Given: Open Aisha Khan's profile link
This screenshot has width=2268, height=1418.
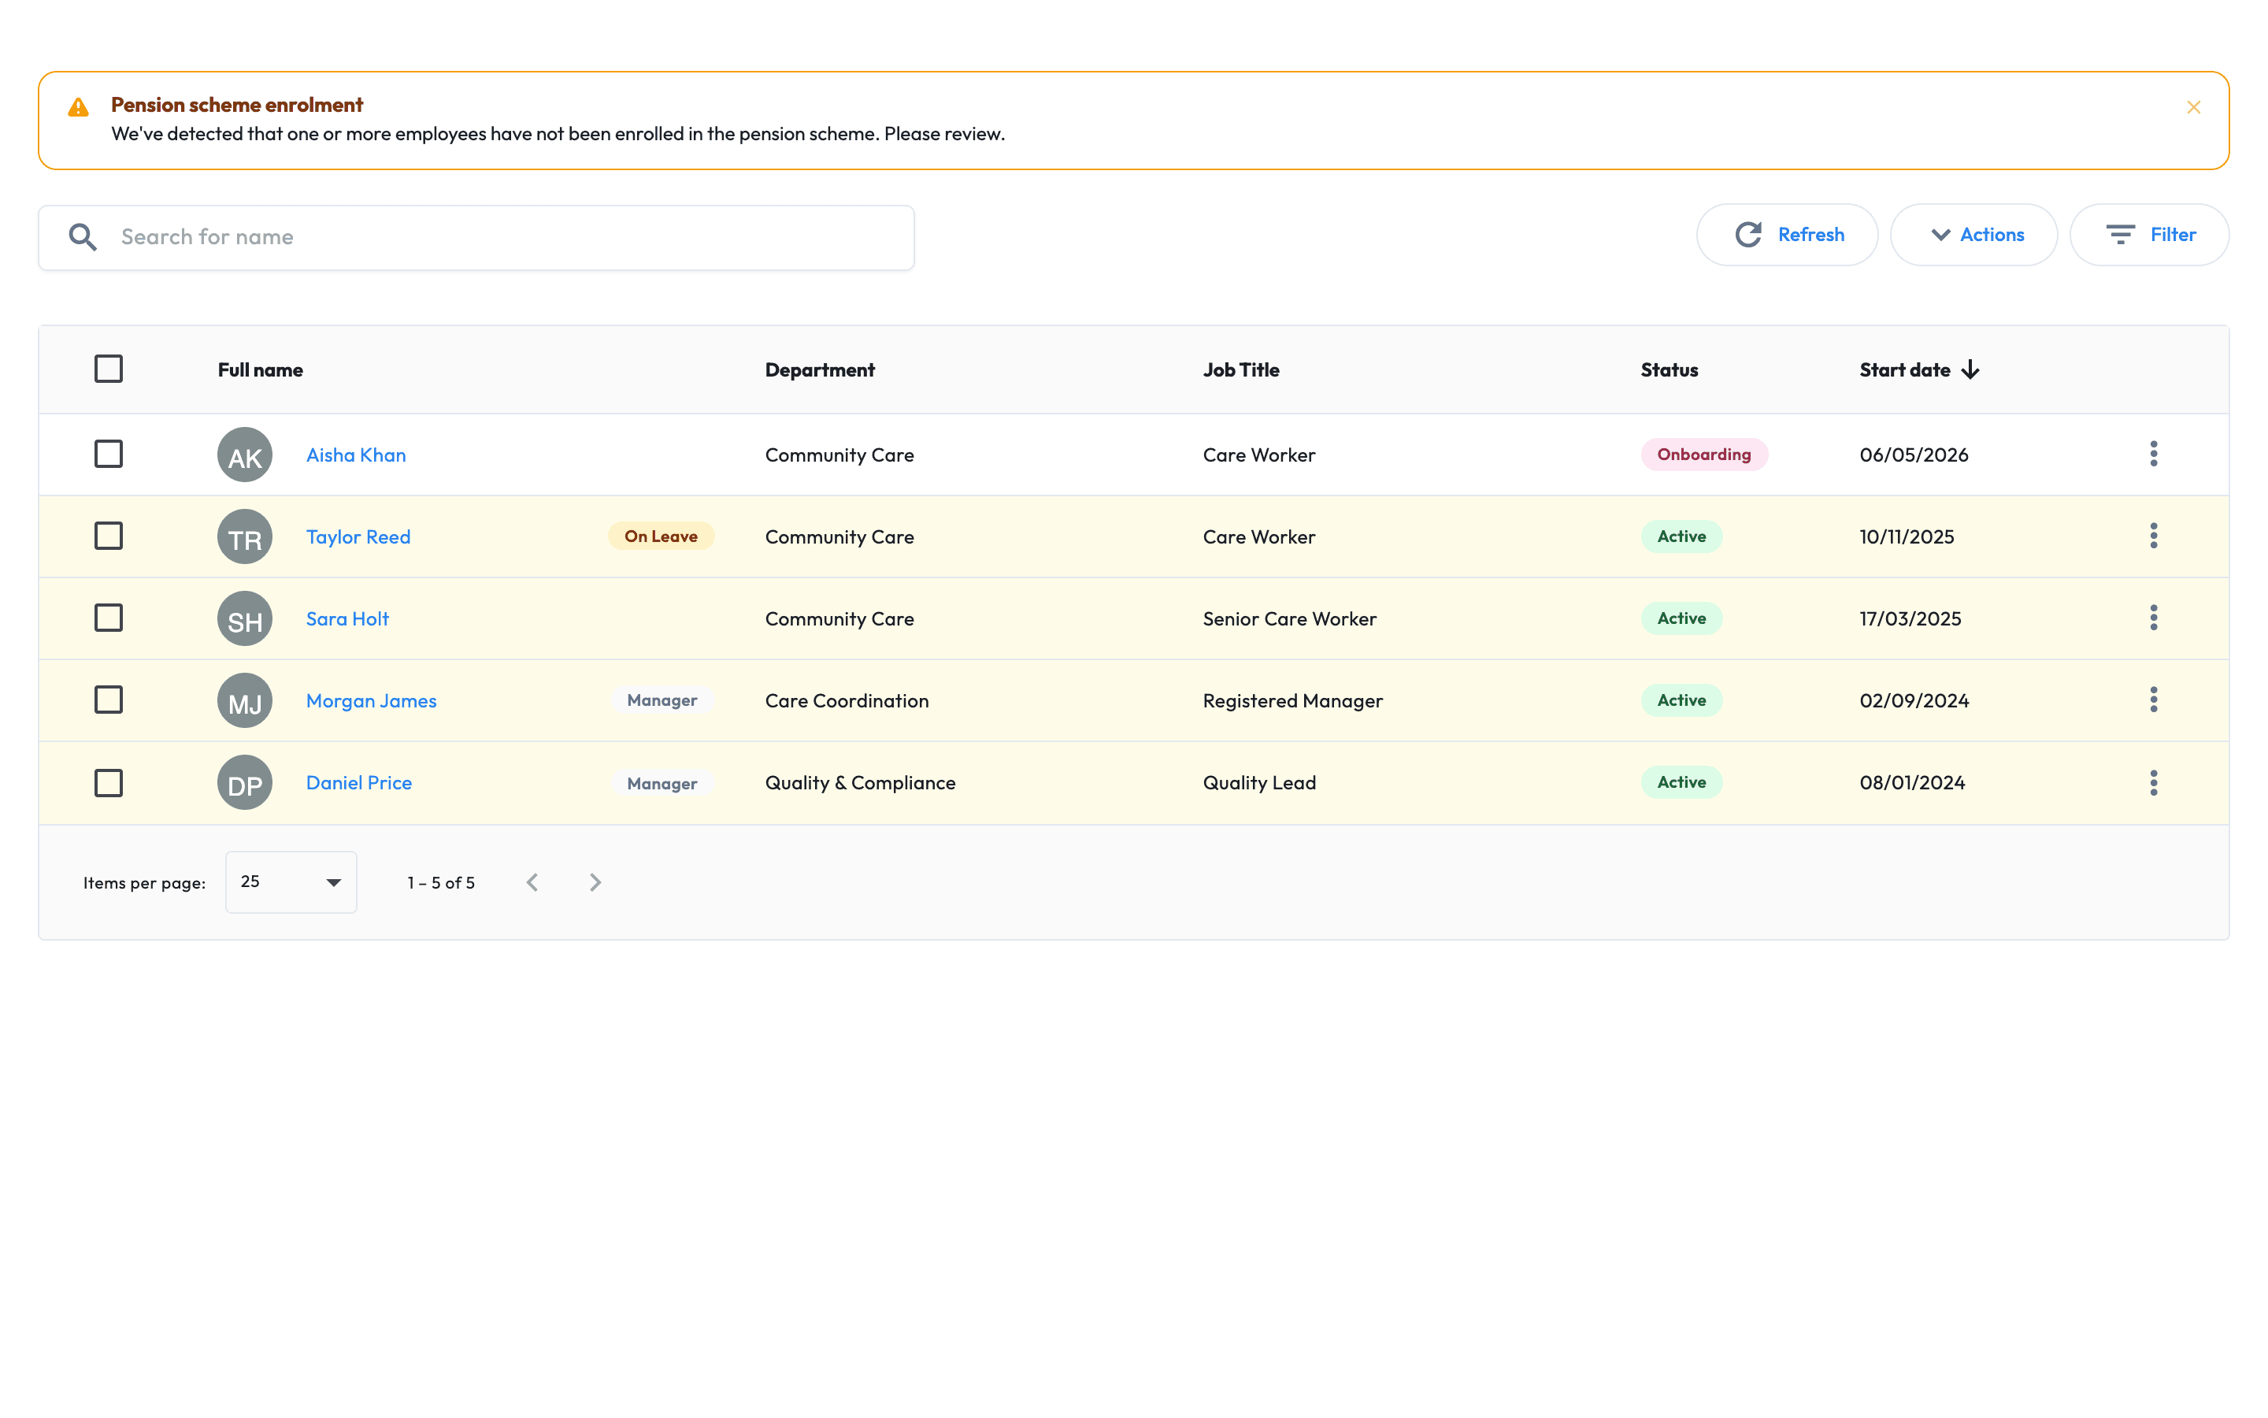Looking at the screenshot, I should [x=356, y=455].
